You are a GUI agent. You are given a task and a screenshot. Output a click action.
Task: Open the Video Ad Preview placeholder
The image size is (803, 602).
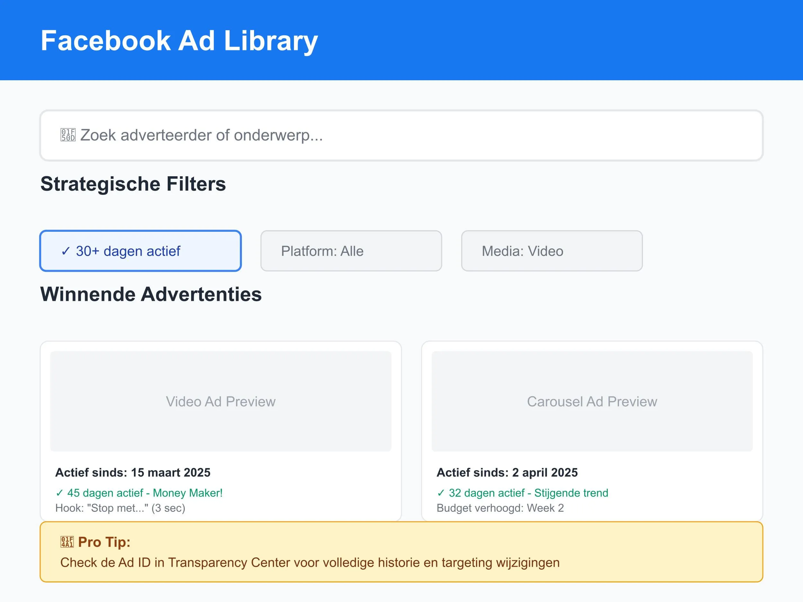220,401
